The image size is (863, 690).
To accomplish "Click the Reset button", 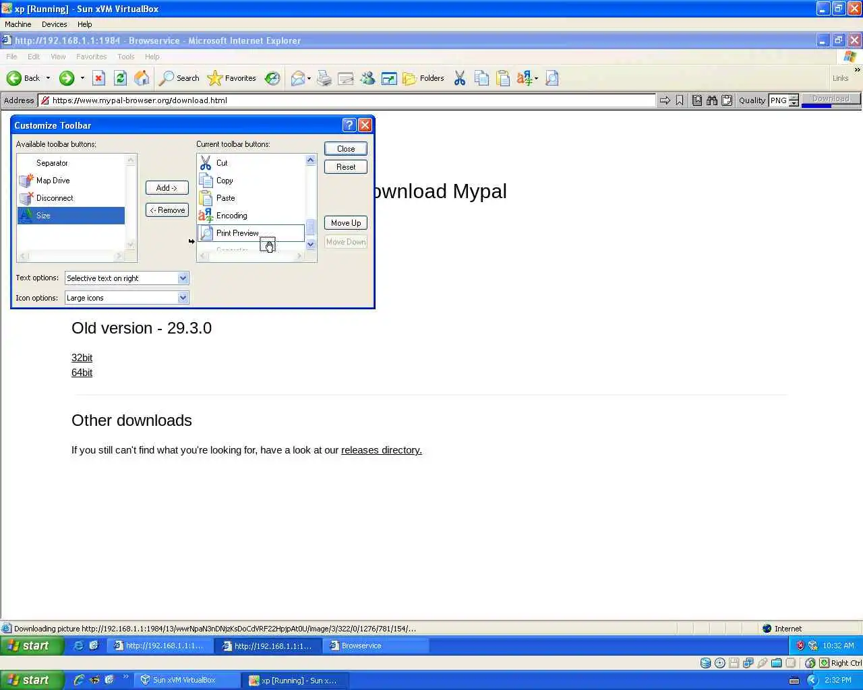I will 346,167.
